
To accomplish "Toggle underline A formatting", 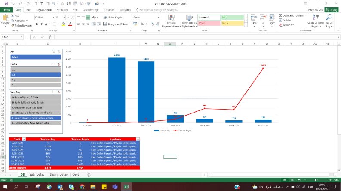I will [x=46, y=24].
